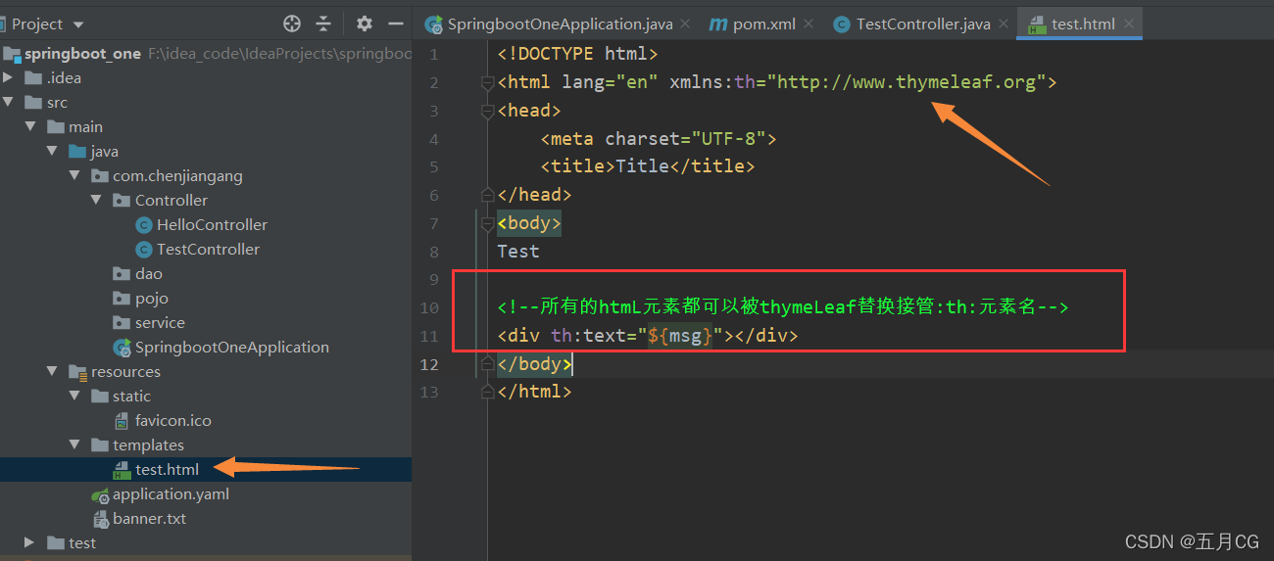Click the Test text on line 8
This screenshot has width=1274, height=561.
518,252
